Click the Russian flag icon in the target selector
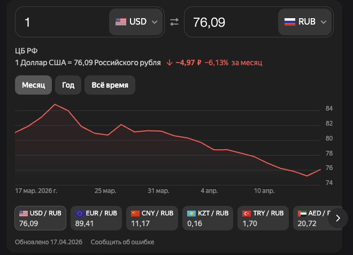This screenshot has width=353, height=255. 289,22
